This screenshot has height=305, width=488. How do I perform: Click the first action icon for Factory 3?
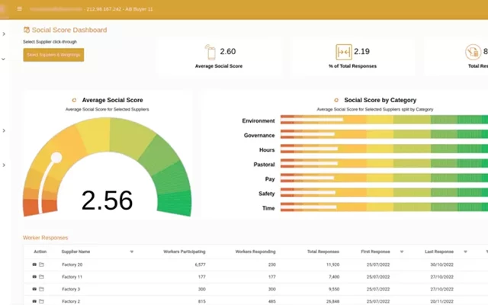click(x=34, y=289)
